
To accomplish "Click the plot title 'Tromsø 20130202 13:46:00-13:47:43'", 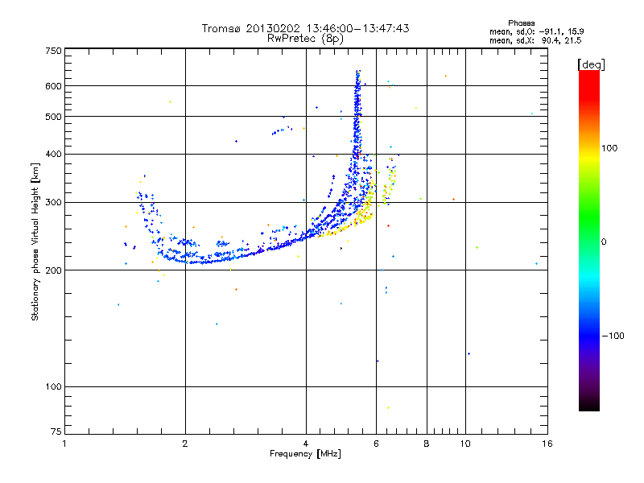I will point(305,28).
